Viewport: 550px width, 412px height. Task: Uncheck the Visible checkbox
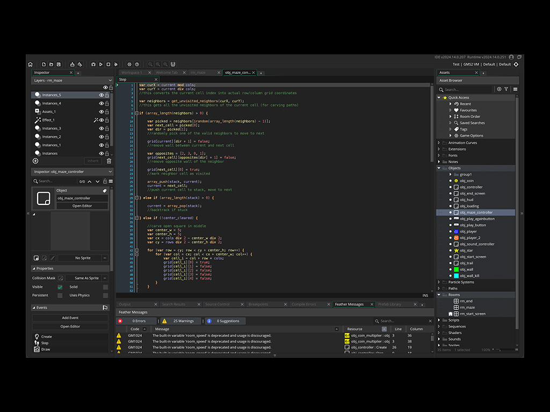(60, 287)
